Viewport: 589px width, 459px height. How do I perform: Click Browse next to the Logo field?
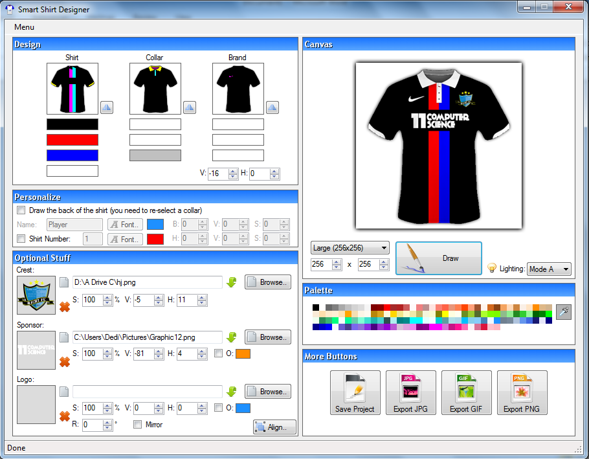click(267, 391)
